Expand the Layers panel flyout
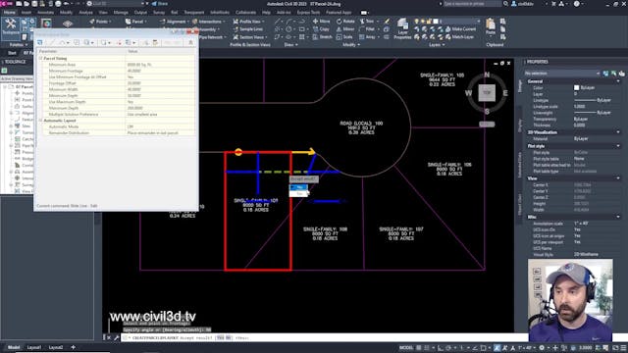 pyautogui.click(x=437, y=45)
